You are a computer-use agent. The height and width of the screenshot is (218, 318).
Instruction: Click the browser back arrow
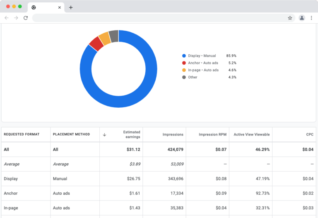tap(7, 18)
